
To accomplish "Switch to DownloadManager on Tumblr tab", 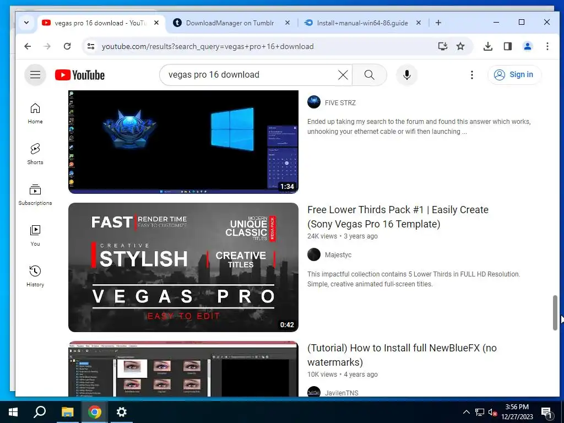I will [x=230, y=23].
